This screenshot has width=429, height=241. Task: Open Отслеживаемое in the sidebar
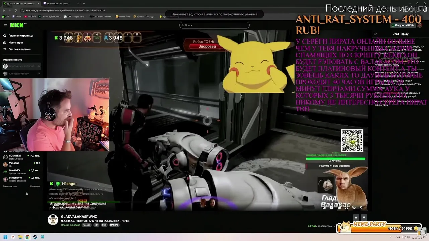point(17,49)
